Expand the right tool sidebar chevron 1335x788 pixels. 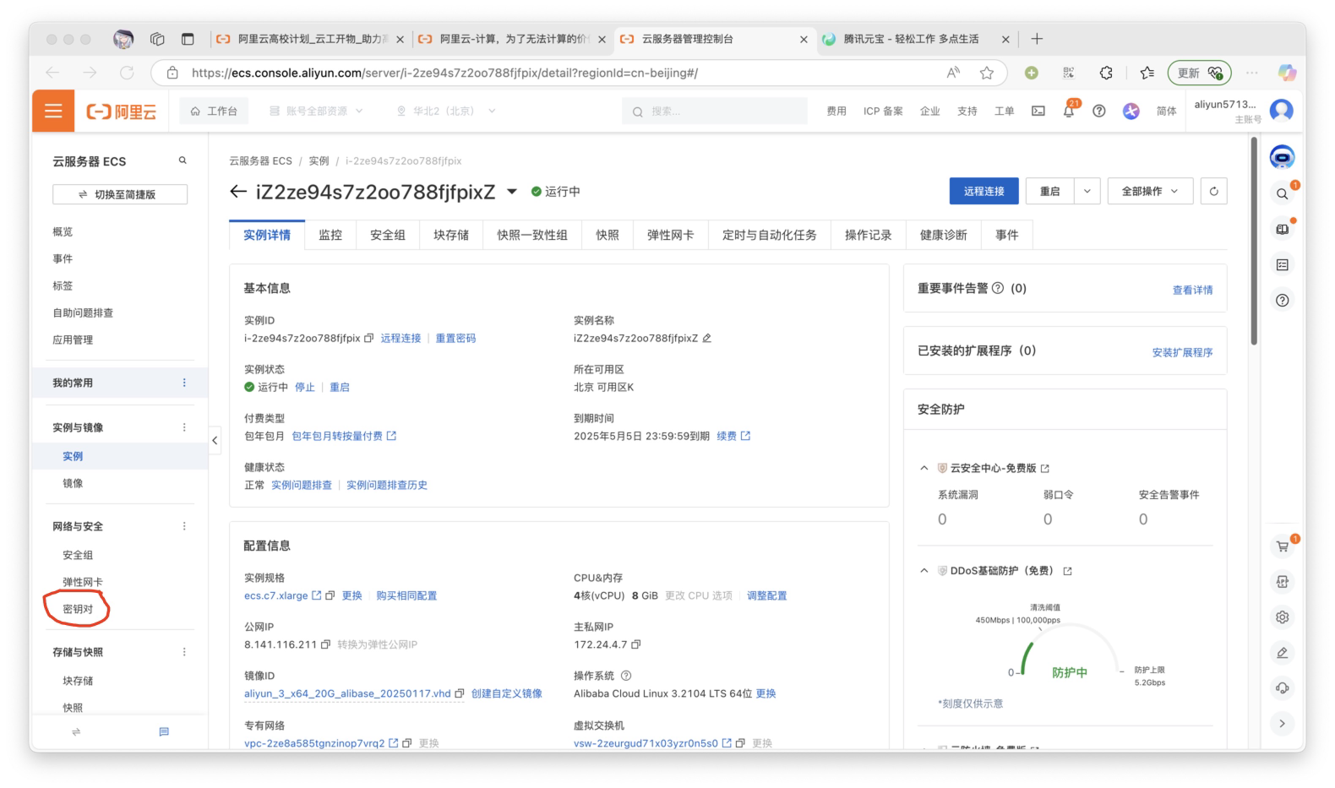click(1282, 723)
